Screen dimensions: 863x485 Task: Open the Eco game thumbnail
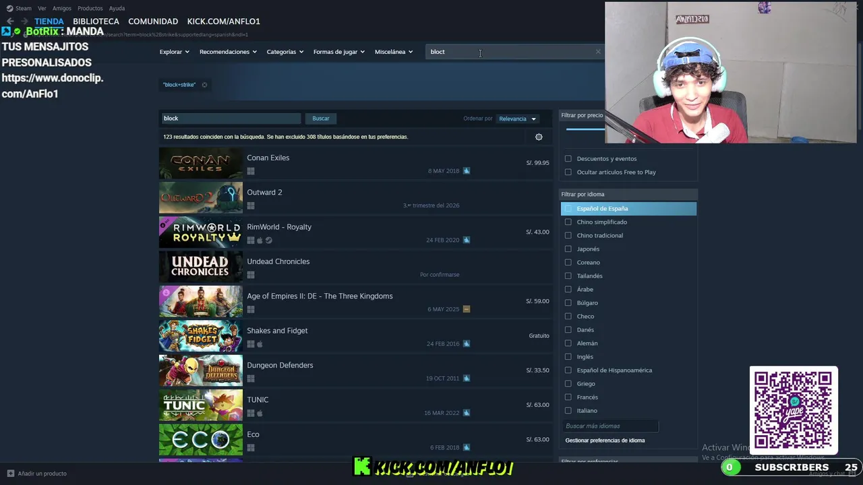click(201, 440)
